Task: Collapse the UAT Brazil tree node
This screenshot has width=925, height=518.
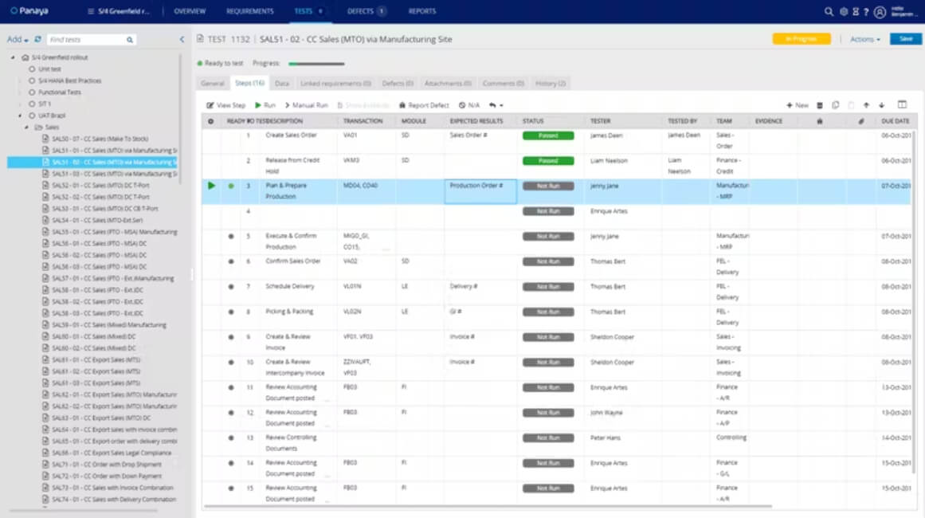Action: 20,116
